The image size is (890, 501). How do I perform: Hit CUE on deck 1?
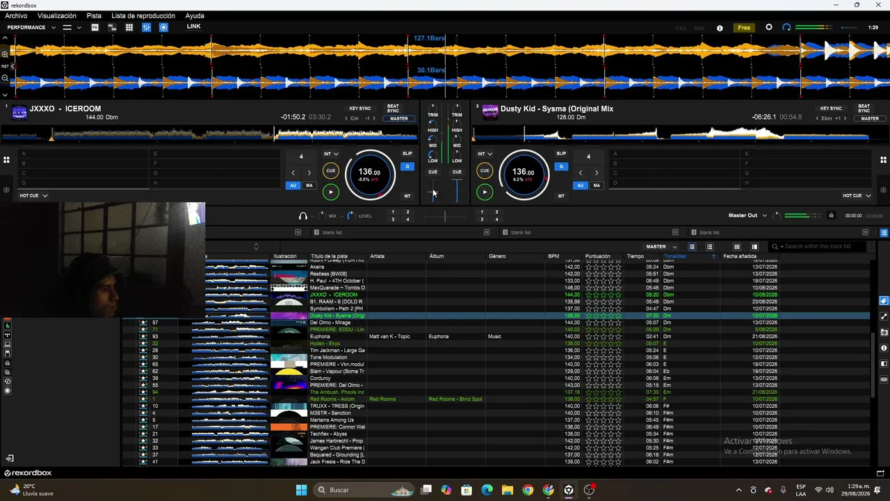pos(331,170)
